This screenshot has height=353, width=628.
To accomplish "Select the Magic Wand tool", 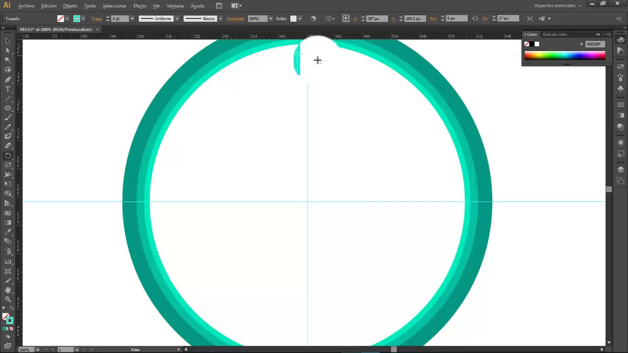I will point(8,60).
